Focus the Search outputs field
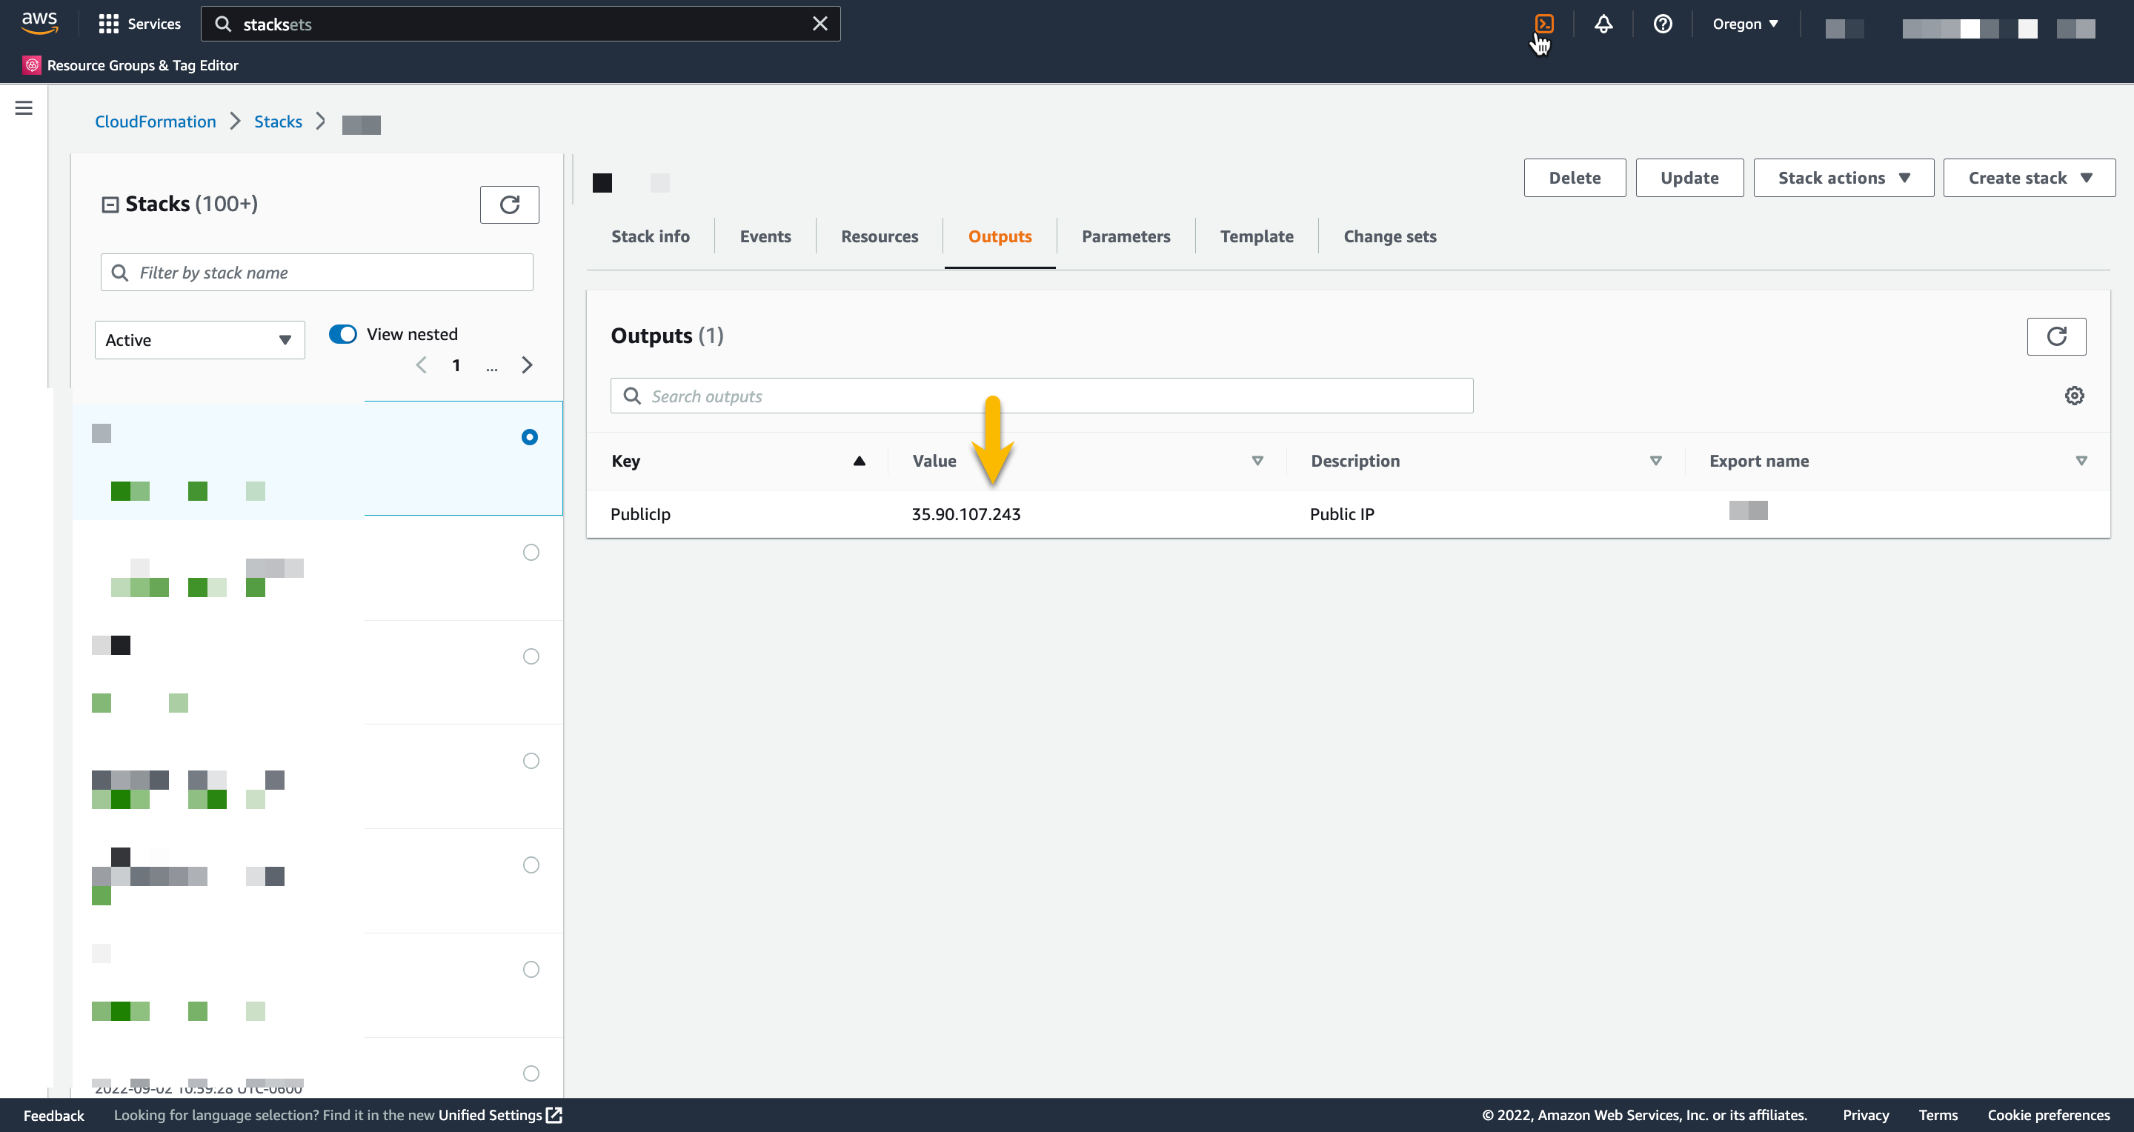 point(1052,396)
